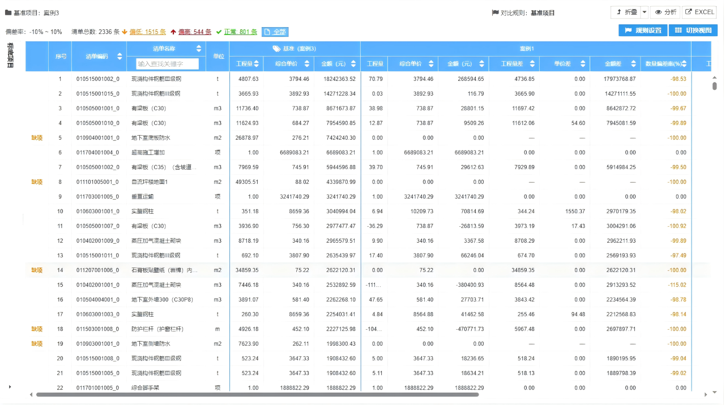Click the tag icon in 基准(案例3) header
The image size is (725, 405).
(x=276, y=49)
